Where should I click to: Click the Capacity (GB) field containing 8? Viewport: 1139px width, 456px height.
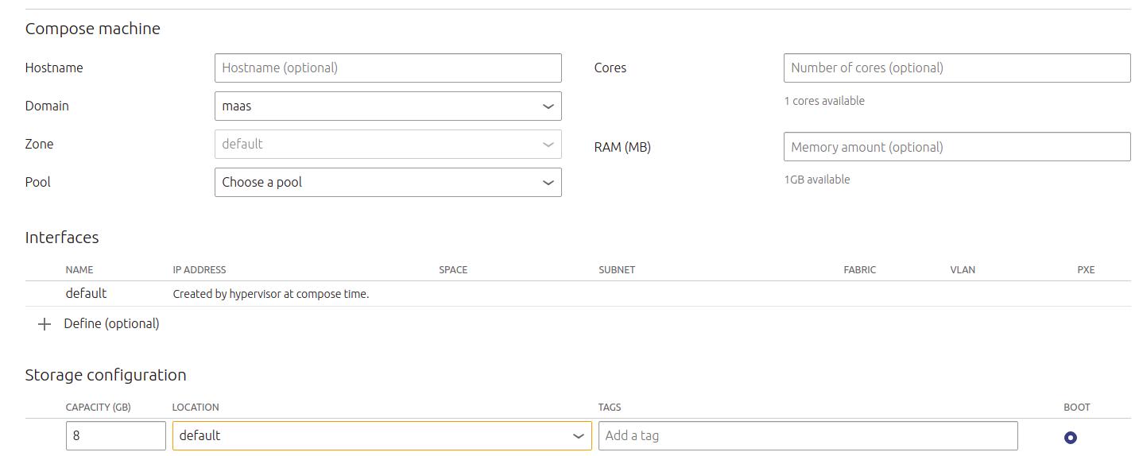(115, 436)
